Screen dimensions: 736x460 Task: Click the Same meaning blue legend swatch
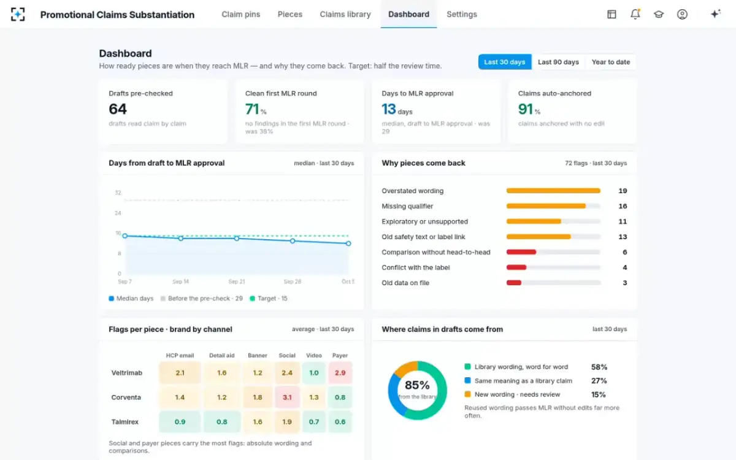467,381
